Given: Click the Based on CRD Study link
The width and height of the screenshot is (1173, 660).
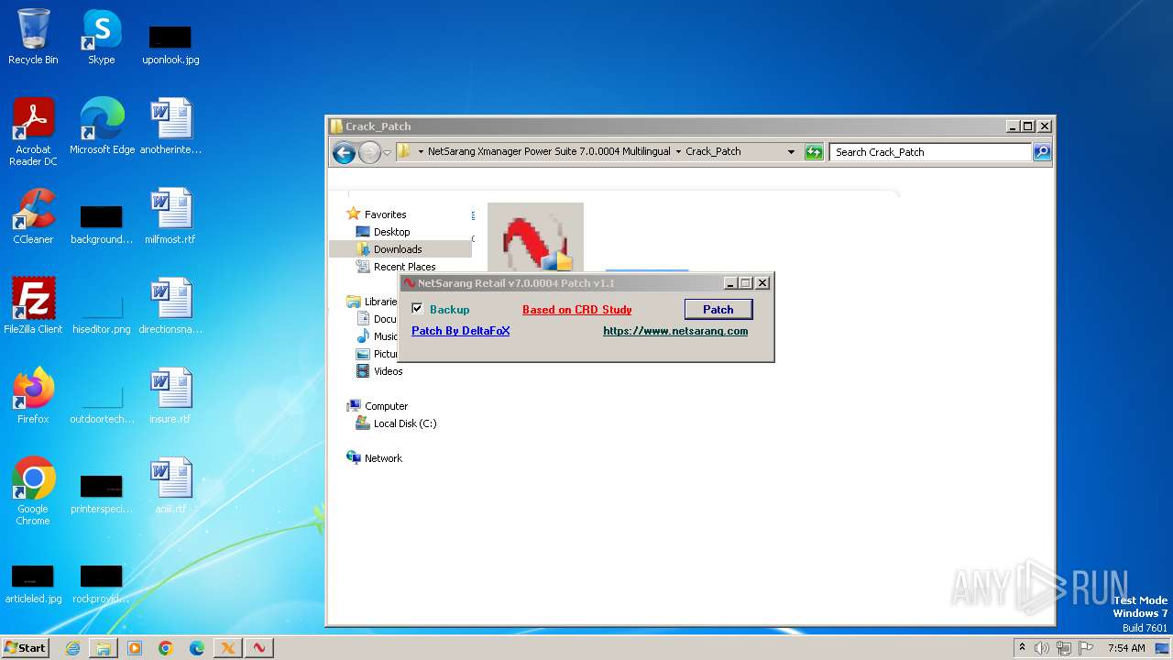Looking at the screenshot, I should (577, 310).
